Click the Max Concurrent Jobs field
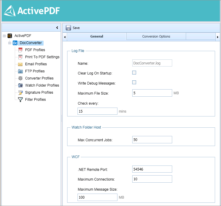The image size is (221, 206). click(x=152, y=140)
